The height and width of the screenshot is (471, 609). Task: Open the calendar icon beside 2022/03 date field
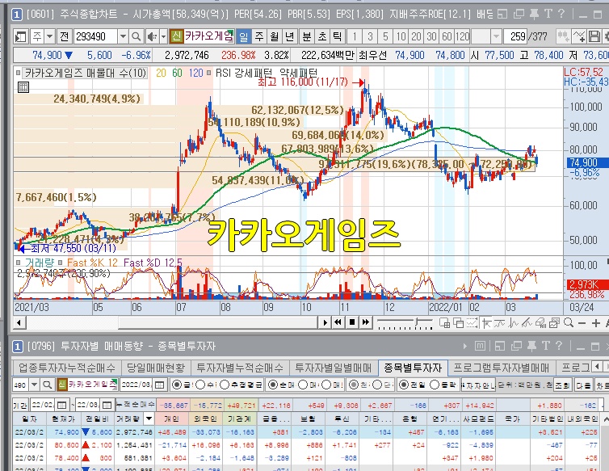point(160,385)
